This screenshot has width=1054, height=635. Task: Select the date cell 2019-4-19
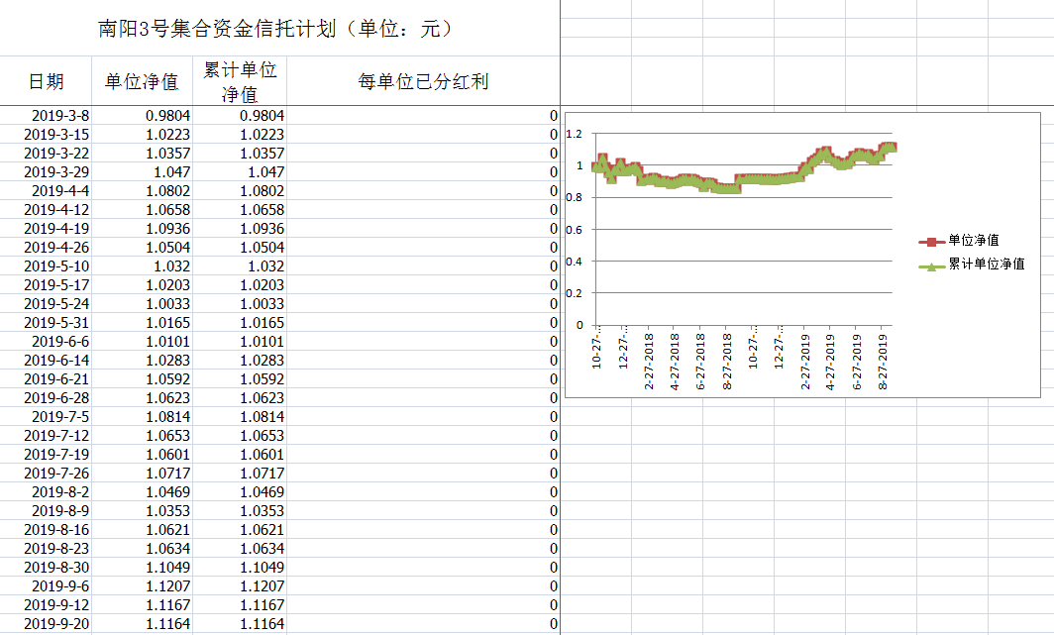pyautogui.click(x=46, y=229)
